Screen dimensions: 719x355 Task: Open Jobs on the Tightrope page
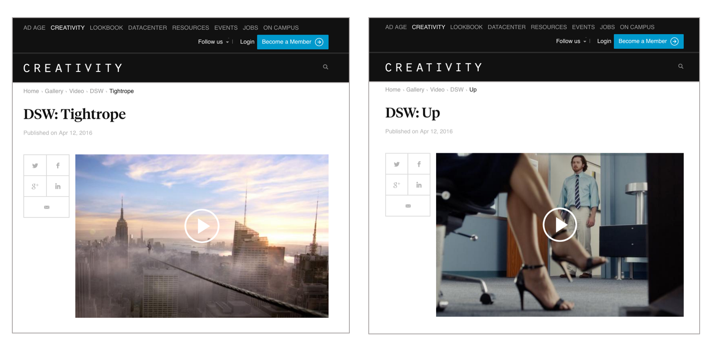[250, 28]
